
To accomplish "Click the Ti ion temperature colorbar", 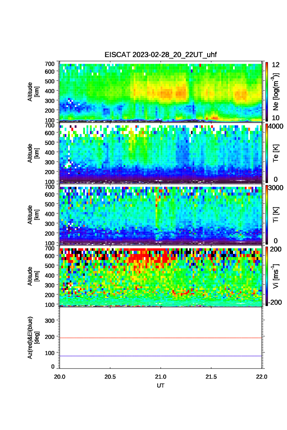I will pos(267,215).
